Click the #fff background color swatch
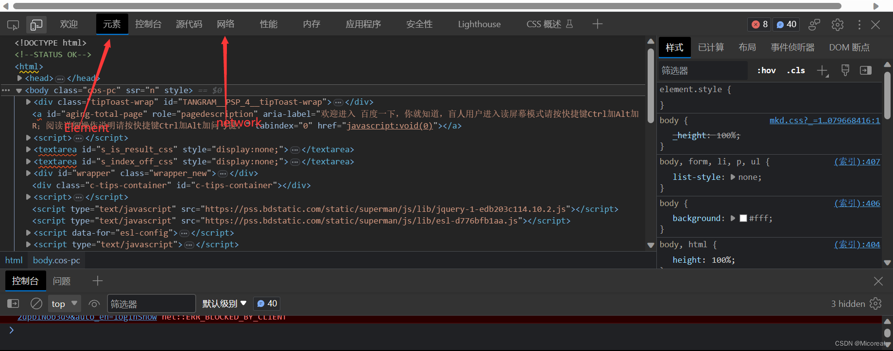The image size is (893, 351). 743,218
